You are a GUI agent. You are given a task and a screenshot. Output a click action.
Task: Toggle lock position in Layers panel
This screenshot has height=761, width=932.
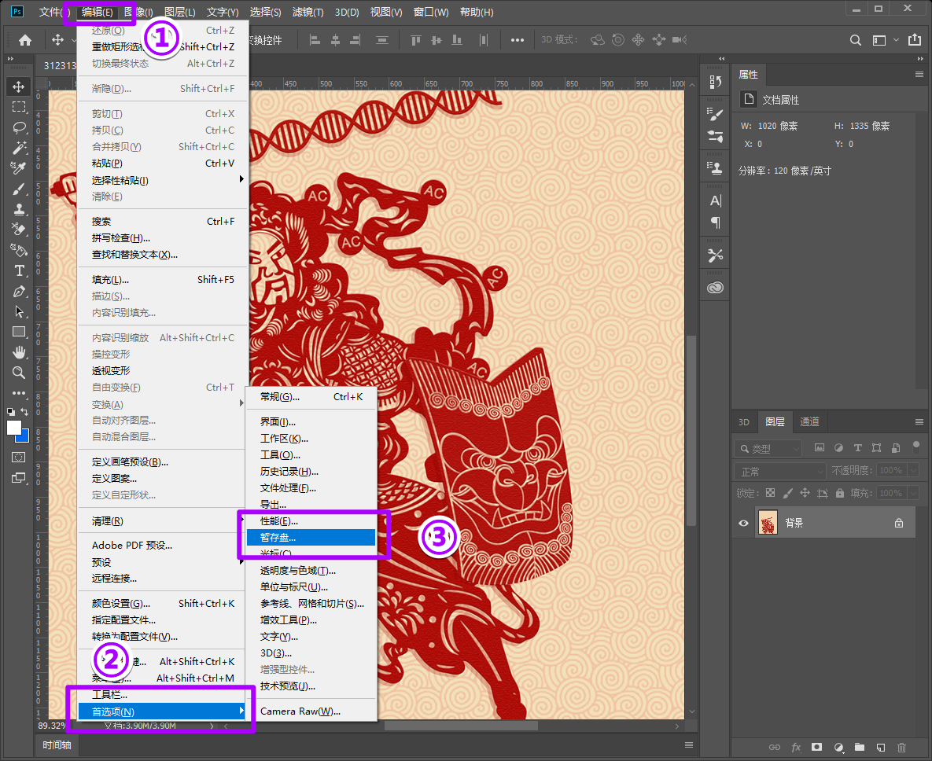pyautogui.click(x=805, y=493)
